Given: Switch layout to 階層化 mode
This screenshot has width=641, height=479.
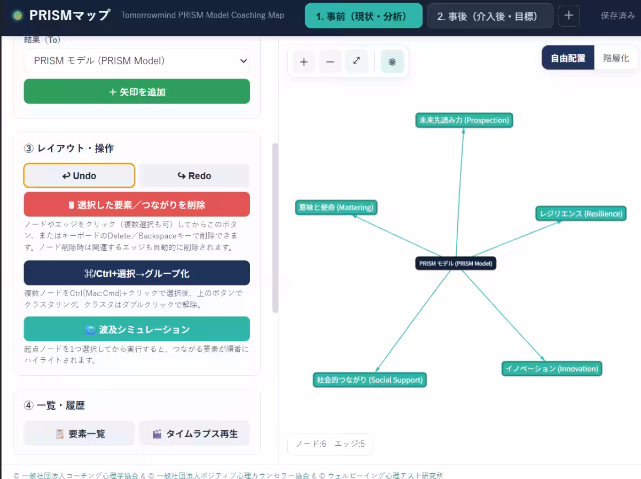Looking at the screenshot, I should (616, 58).
